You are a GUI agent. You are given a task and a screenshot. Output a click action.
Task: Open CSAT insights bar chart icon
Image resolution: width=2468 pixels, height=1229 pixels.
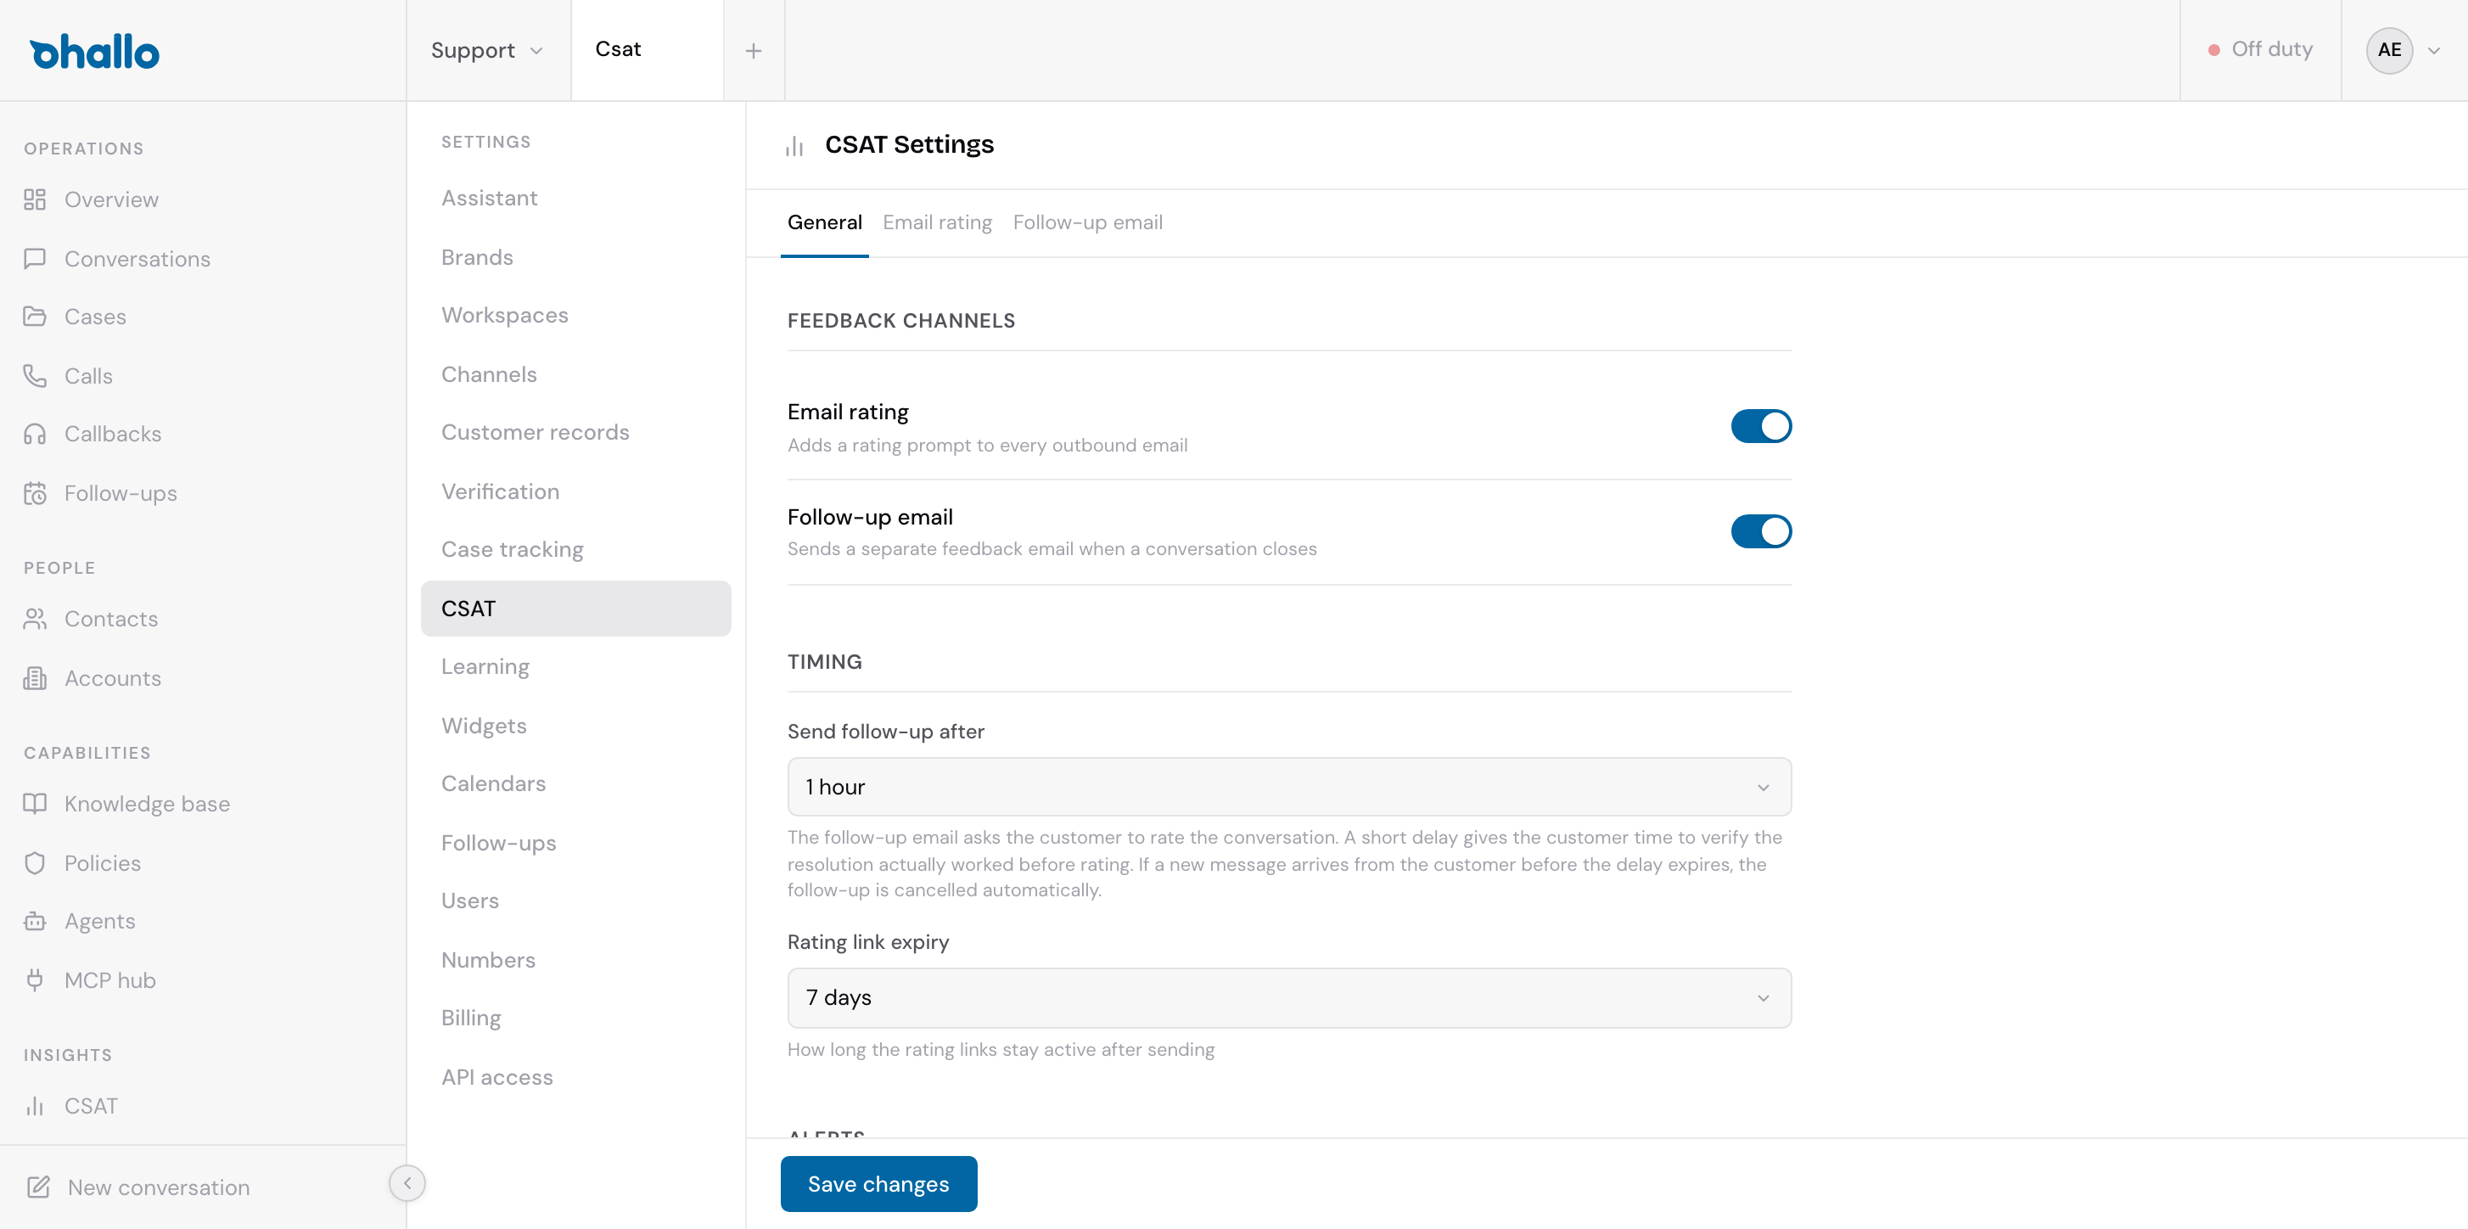tap(35, 1105)
